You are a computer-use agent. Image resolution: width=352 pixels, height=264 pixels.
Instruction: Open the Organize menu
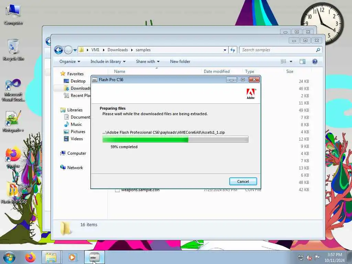pyautogui.click(x=70, y=62)
